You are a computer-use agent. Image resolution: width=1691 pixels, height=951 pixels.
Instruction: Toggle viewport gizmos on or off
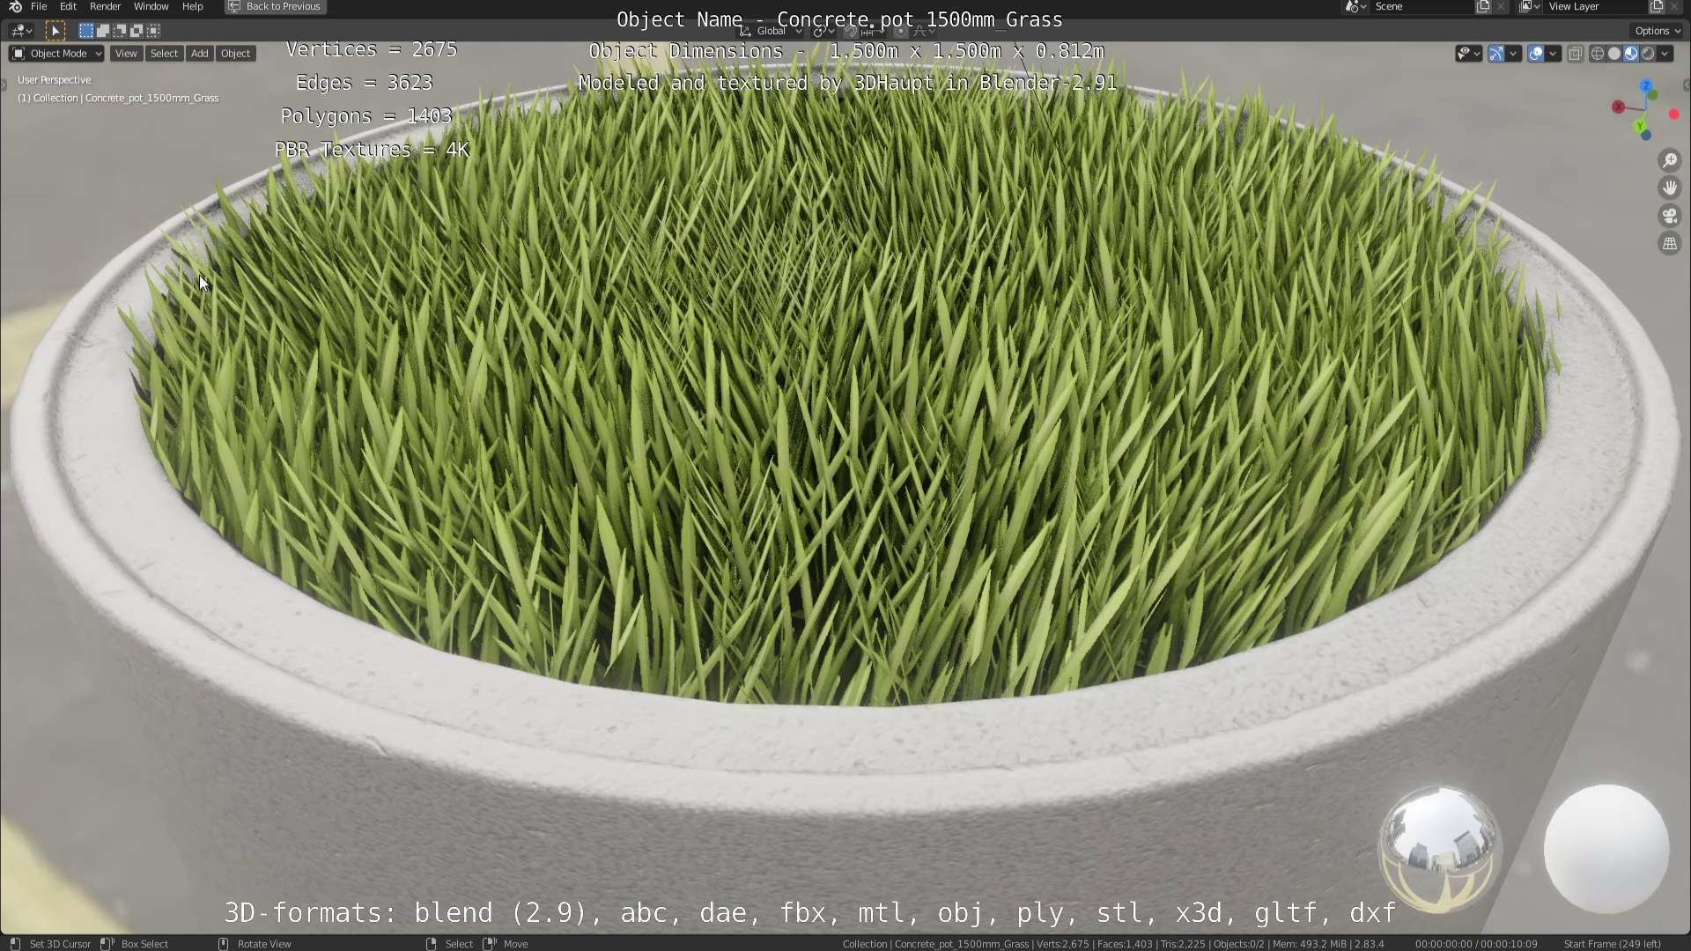click(1496, 54)
